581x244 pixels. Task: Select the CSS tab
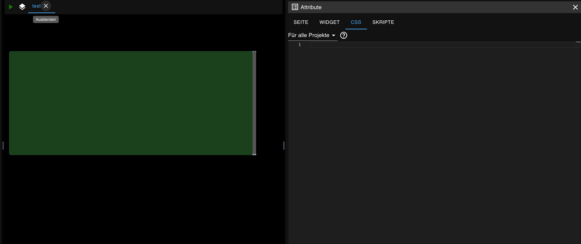tap(356, 22)
